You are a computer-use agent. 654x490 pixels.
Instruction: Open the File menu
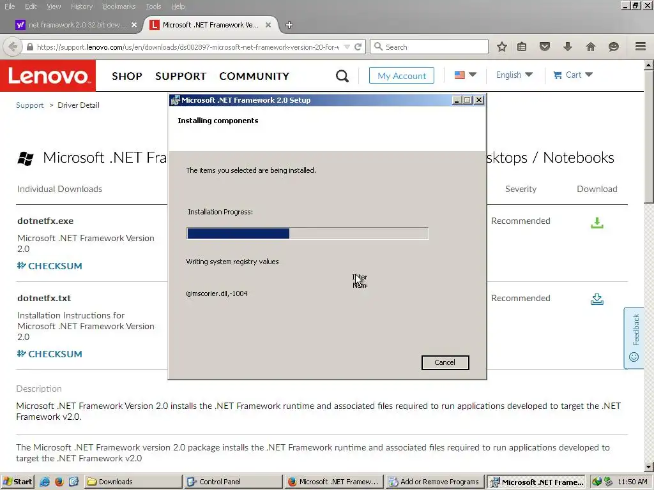tap(10, 6)
